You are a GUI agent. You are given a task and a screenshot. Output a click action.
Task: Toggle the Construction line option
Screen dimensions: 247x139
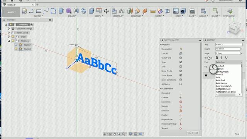pos(181,49)
